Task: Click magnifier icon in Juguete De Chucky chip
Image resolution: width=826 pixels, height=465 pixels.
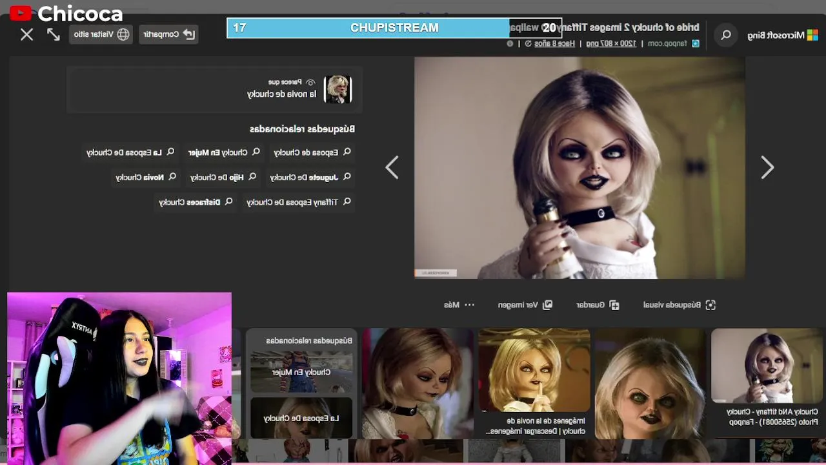Action: [347, 176]
